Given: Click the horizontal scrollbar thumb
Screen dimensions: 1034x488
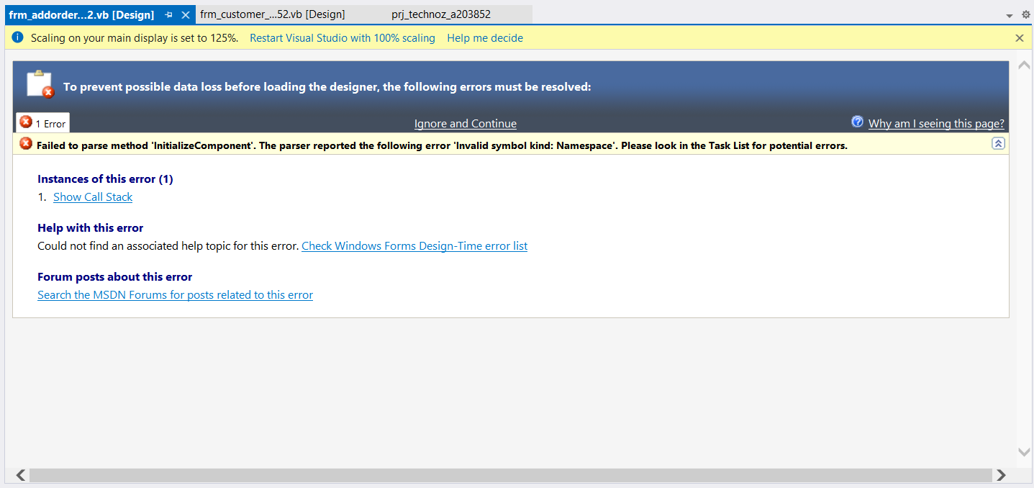Looking at the screenshot, I should pyautogui.click(x=510, y=475).
